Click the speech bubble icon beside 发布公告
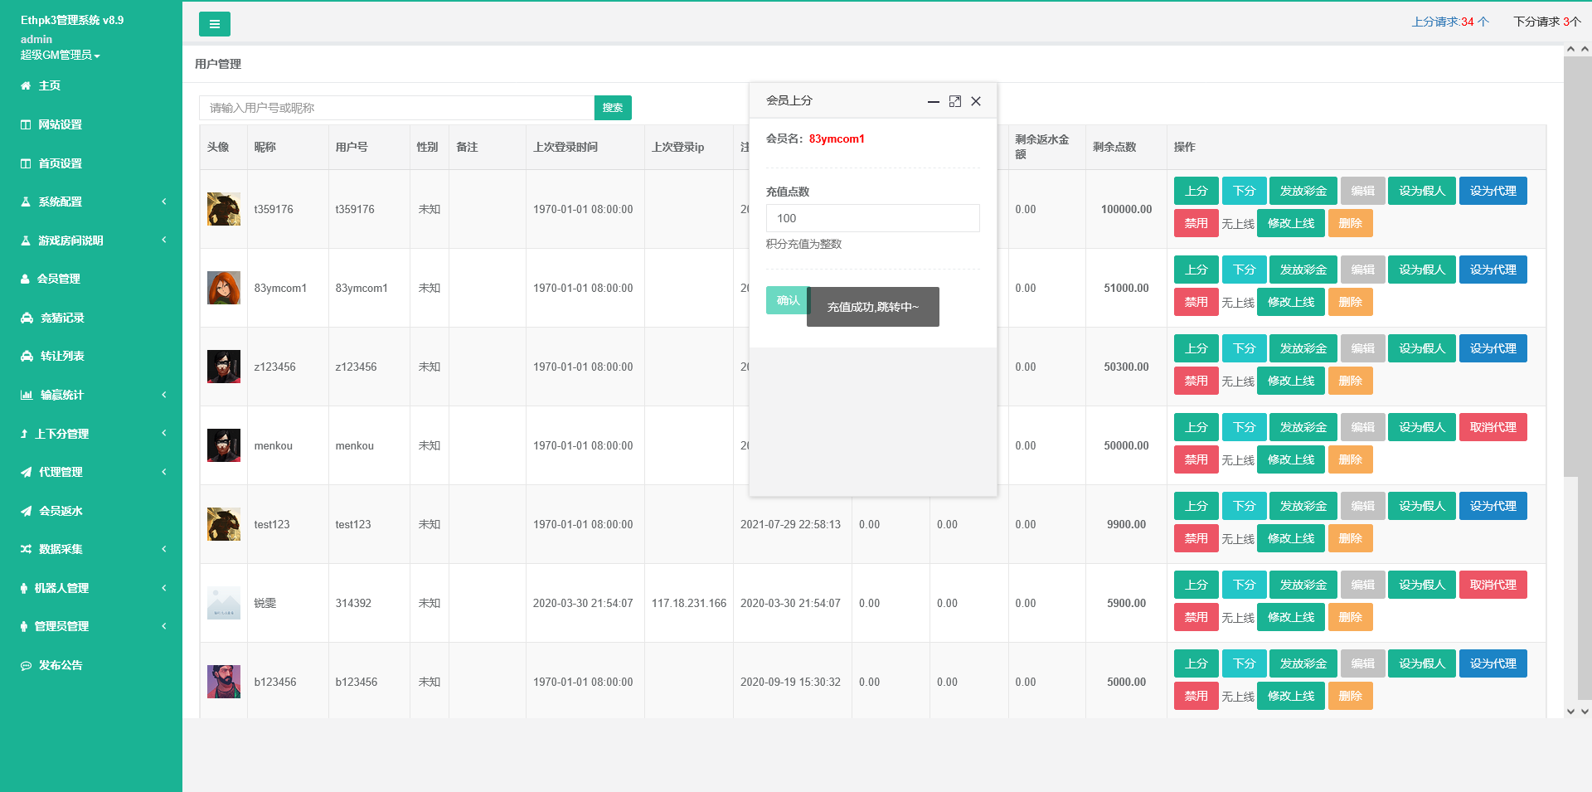This screenshot has width=1592, height=792. (27, 666)
